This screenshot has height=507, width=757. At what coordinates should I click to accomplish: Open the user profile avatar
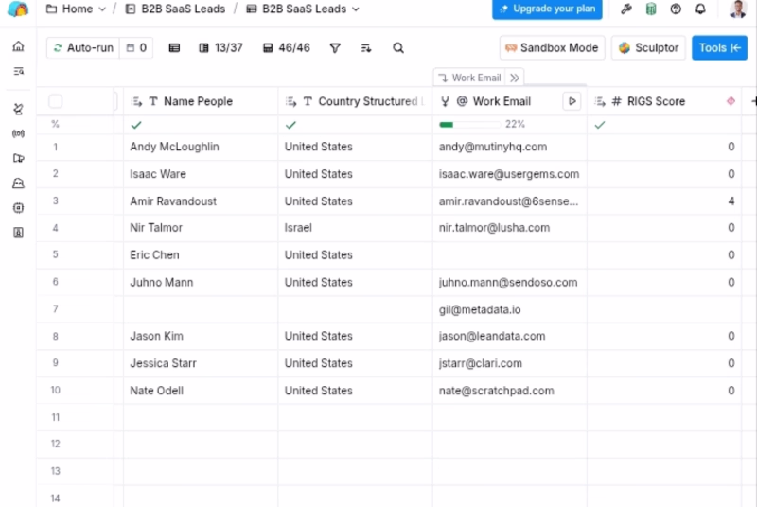737,9
